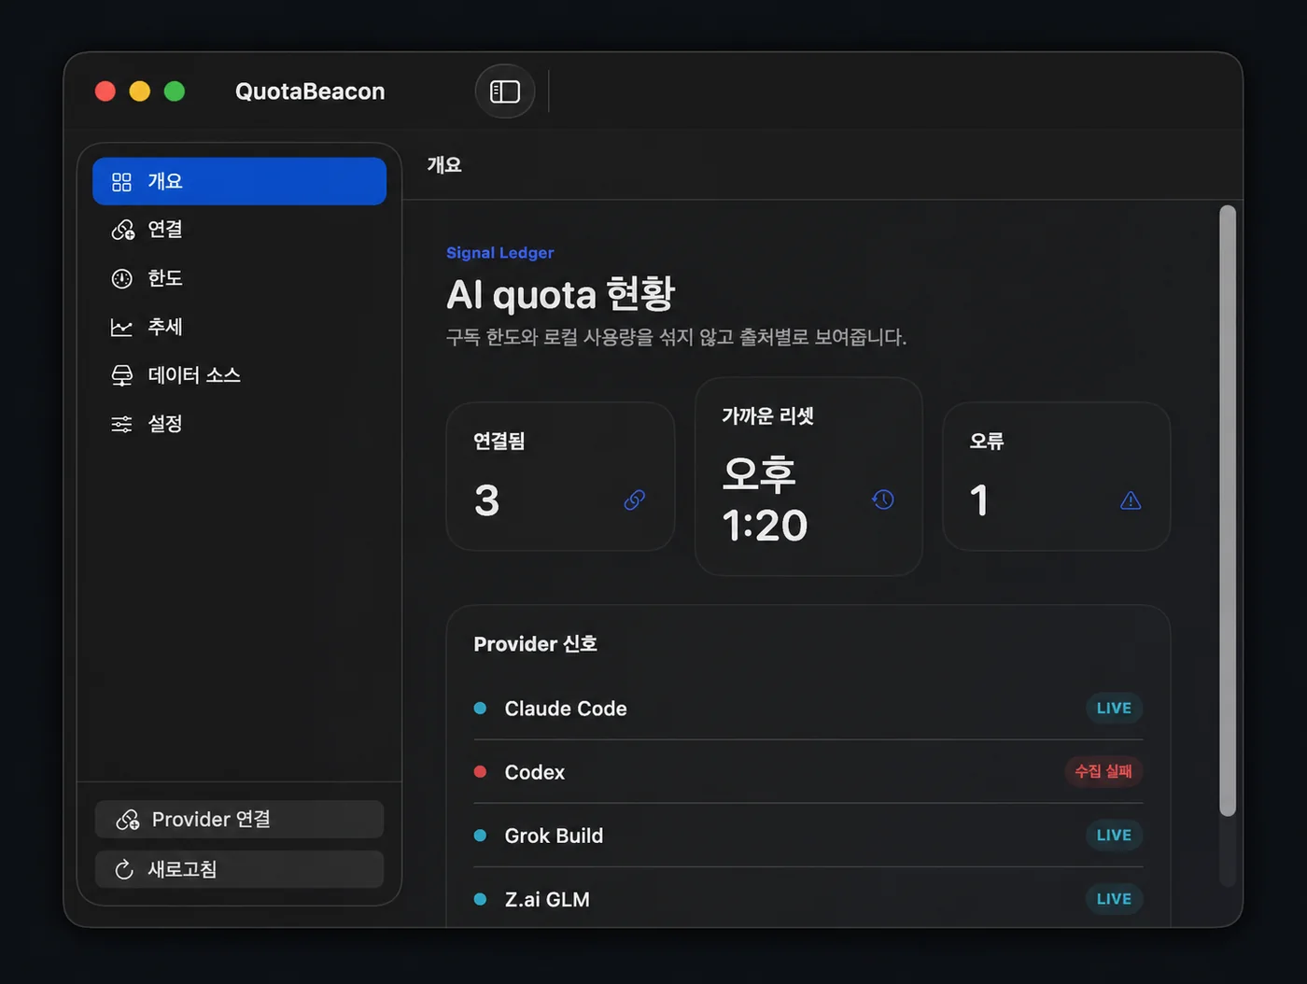1307x984 pixels.
Task: Click the AI quota 현황 heading
Action: (560, 295)
